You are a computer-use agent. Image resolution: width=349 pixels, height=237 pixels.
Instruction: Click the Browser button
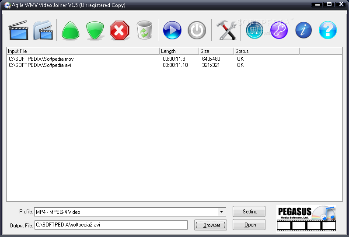tap(210, 225)
